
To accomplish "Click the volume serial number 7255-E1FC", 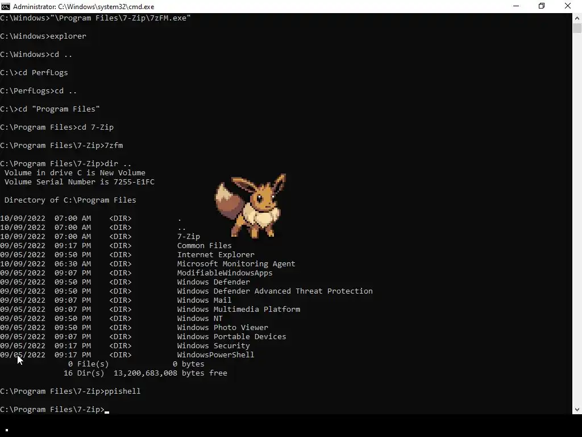I will click(134, 182).
